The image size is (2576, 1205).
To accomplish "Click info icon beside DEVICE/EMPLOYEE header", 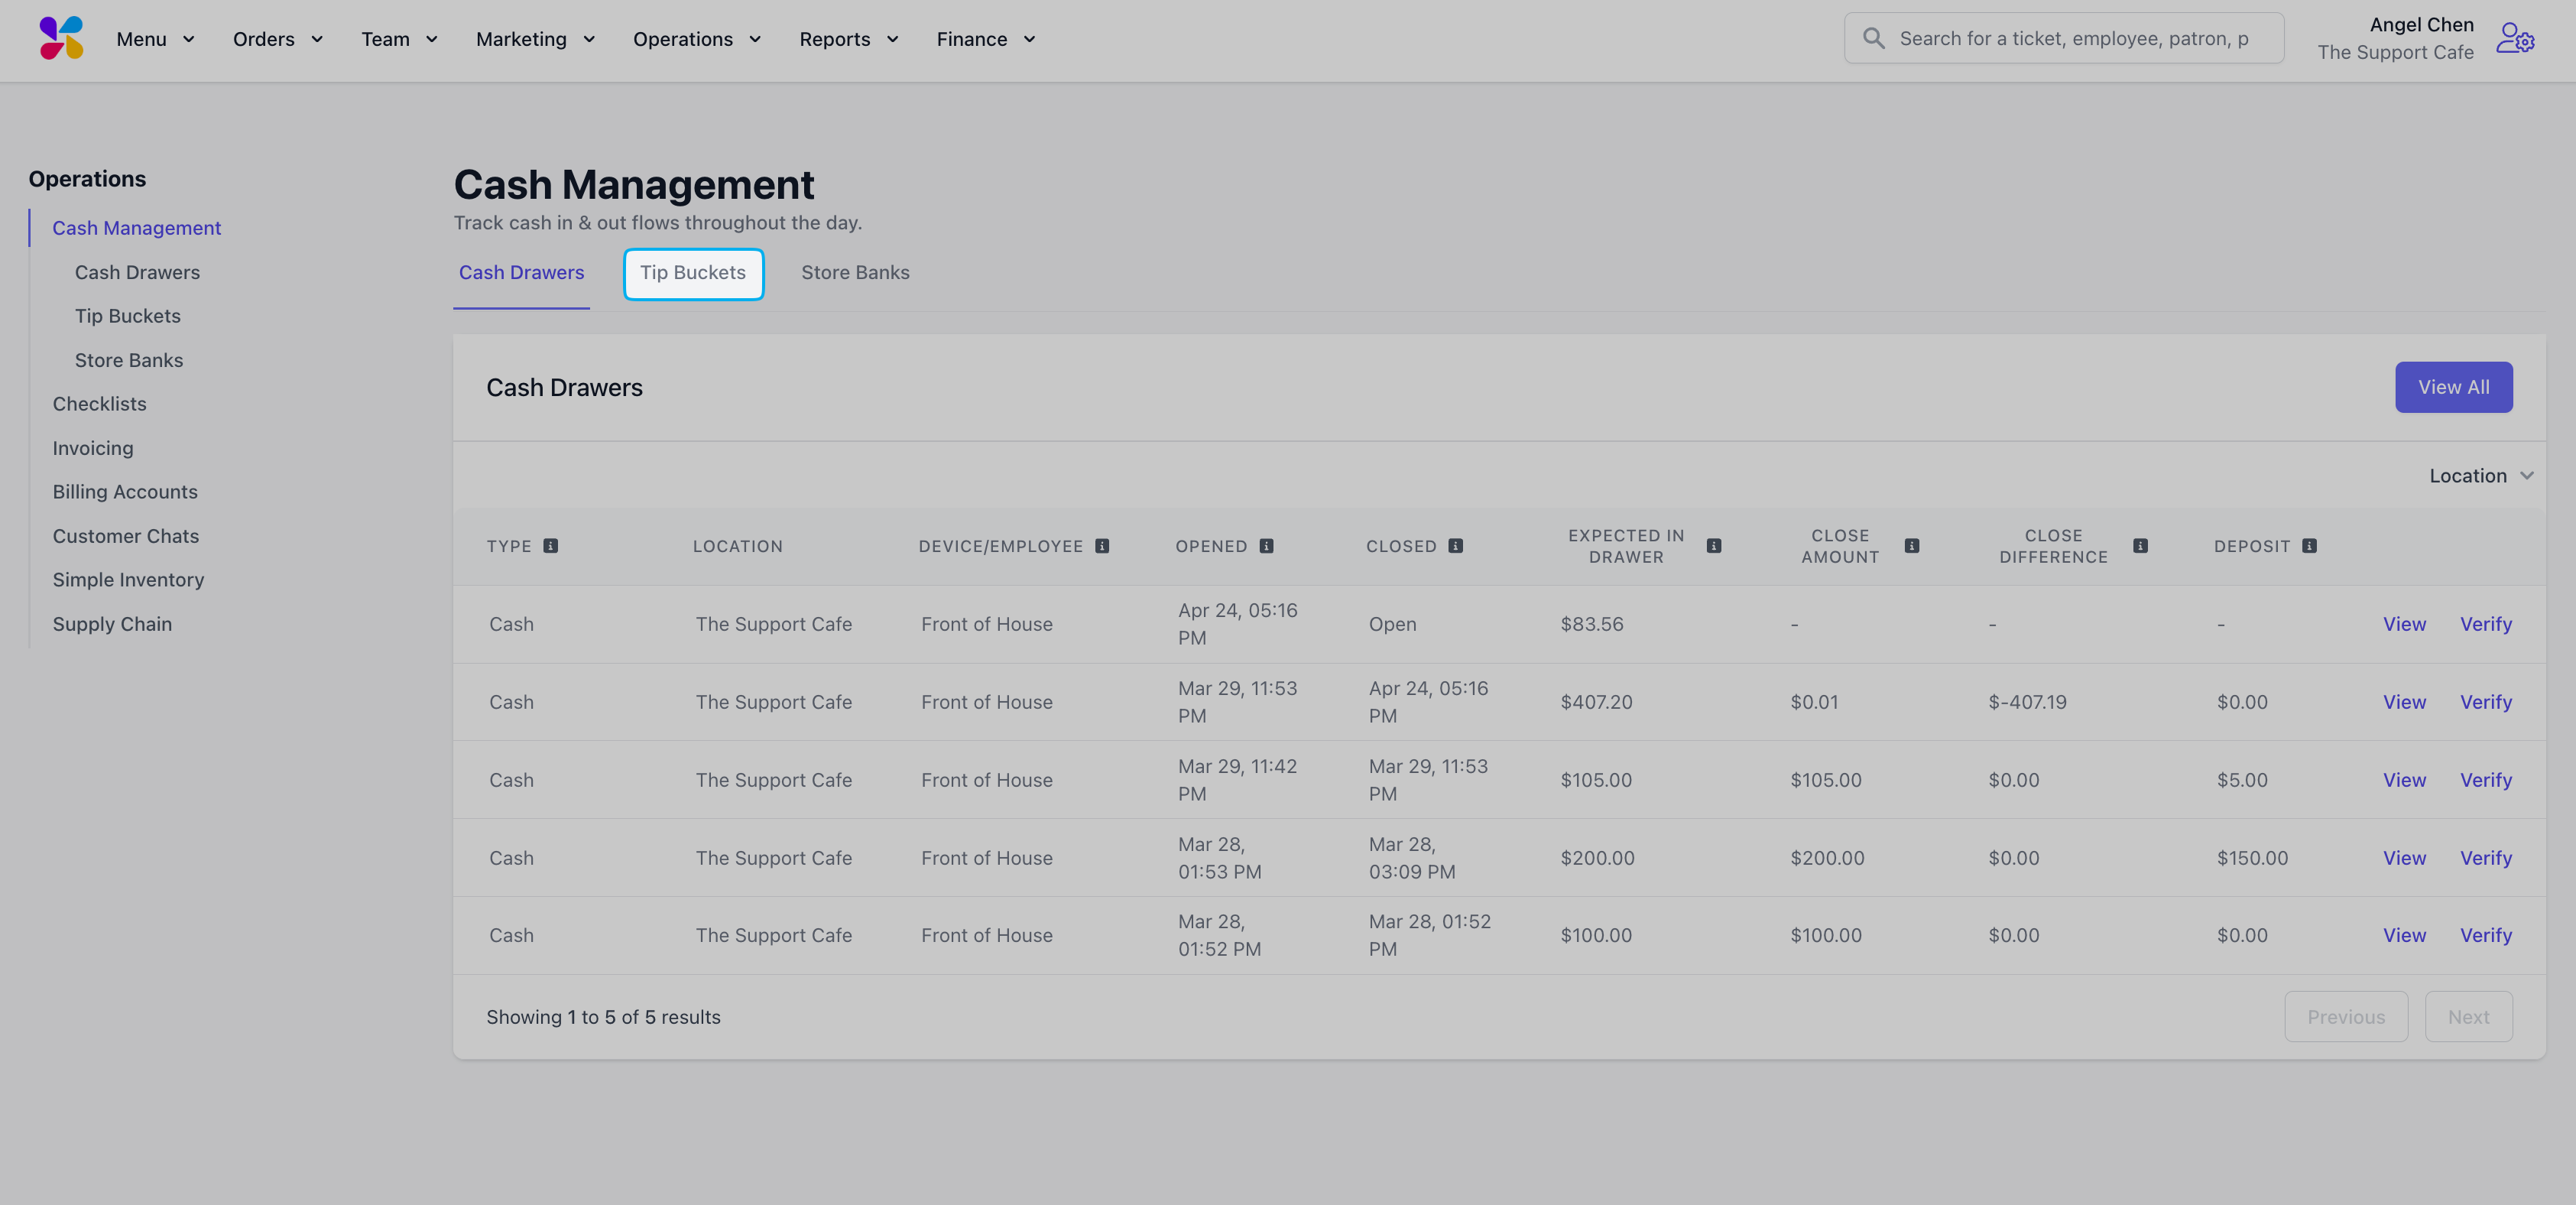I will click(1102, 546).
